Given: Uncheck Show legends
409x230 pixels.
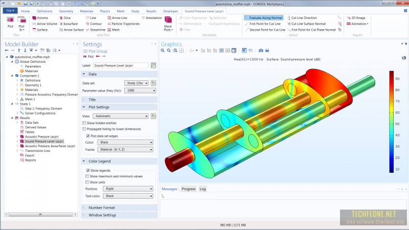Looking at the screenshot, I should pyautogui.click(x=88, y=170).
